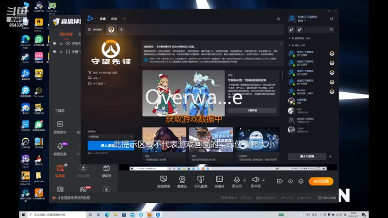Click the 关闭直播 stop stream button
The height and width of the screenshot is (218, 388).
coord(321,181)
